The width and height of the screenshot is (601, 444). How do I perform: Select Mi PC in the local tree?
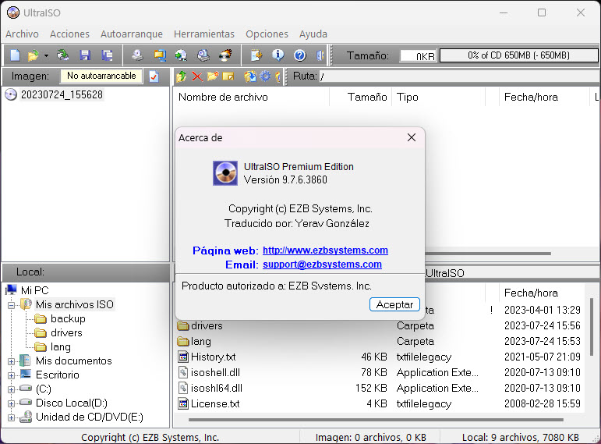pyautogui.click(x=35, y=290)
